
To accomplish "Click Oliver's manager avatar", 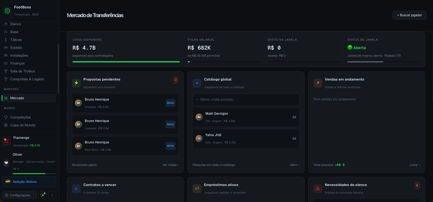I will point(6,162).
